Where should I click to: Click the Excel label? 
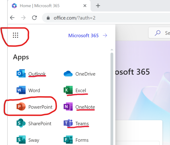[81, 90]
